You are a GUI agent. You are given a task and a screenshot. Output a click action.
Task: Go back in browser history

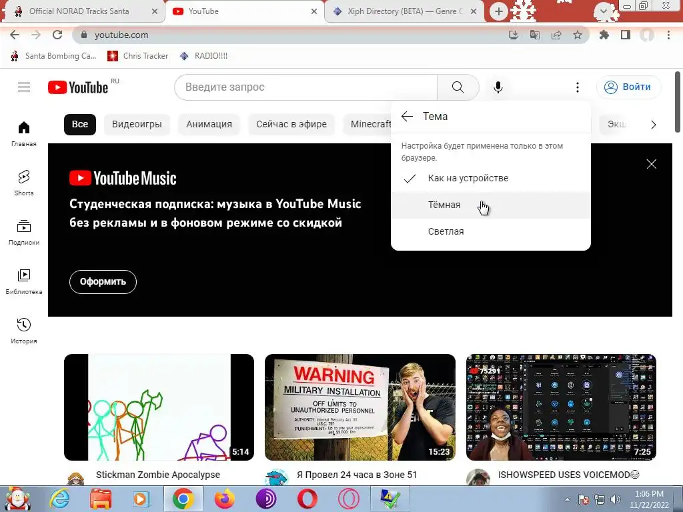coord(15,35)
